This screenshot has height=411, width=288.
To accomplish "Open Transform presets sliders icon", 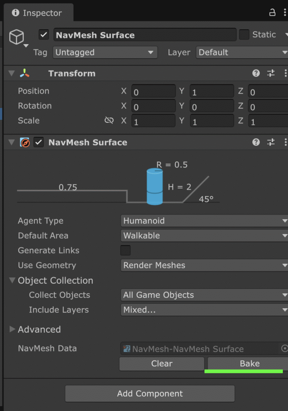I will click(271, 73).
